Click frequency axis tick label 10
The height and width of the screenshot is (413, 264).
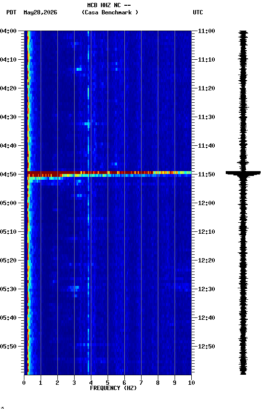click(191, 383)
